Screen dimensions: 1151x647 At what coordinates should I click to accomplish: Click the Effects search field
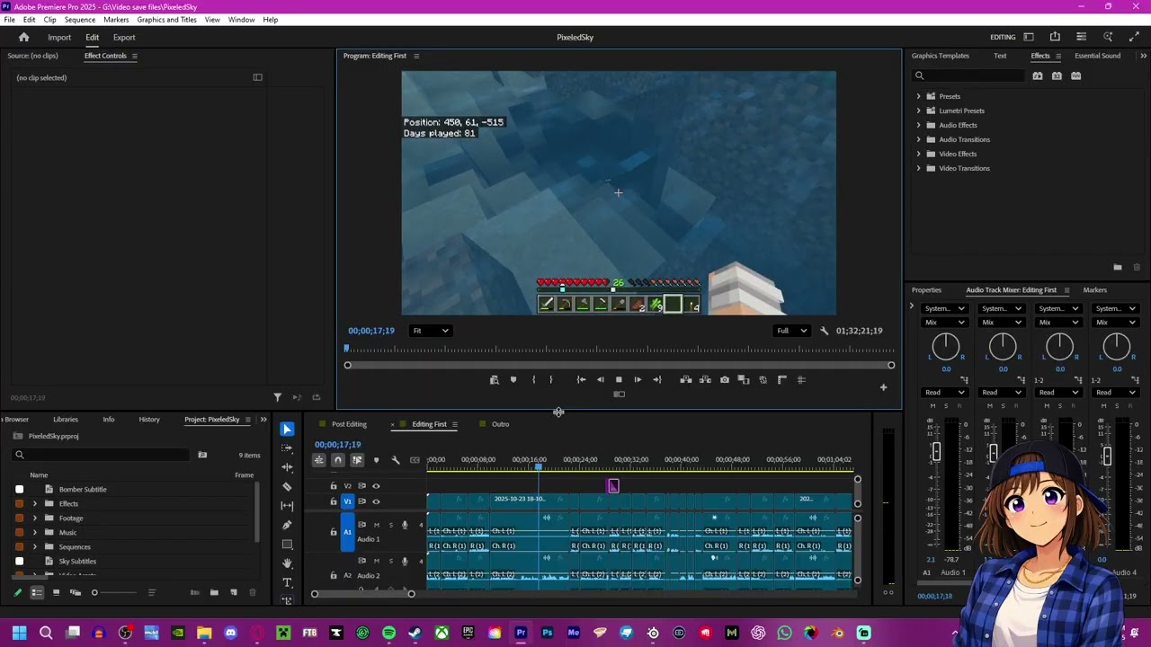(968, 75)
